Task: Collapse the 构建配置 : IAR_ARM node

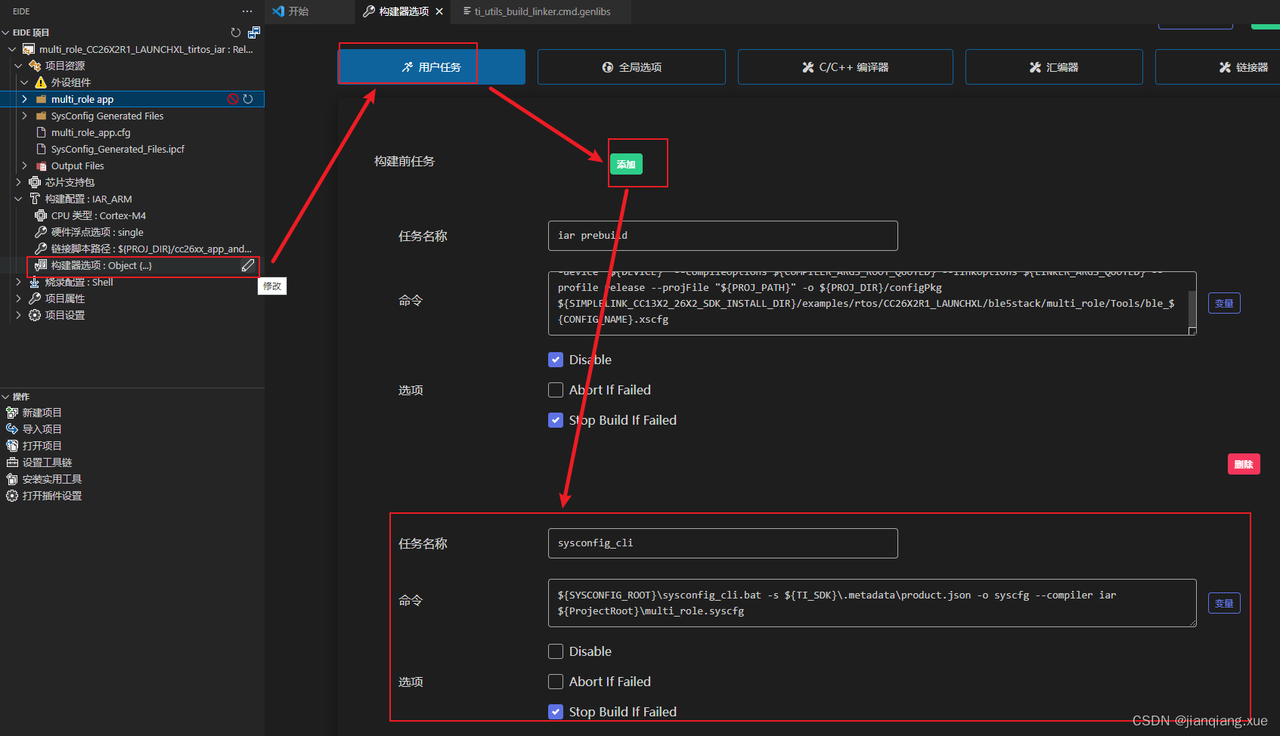Action: [18, 199]
